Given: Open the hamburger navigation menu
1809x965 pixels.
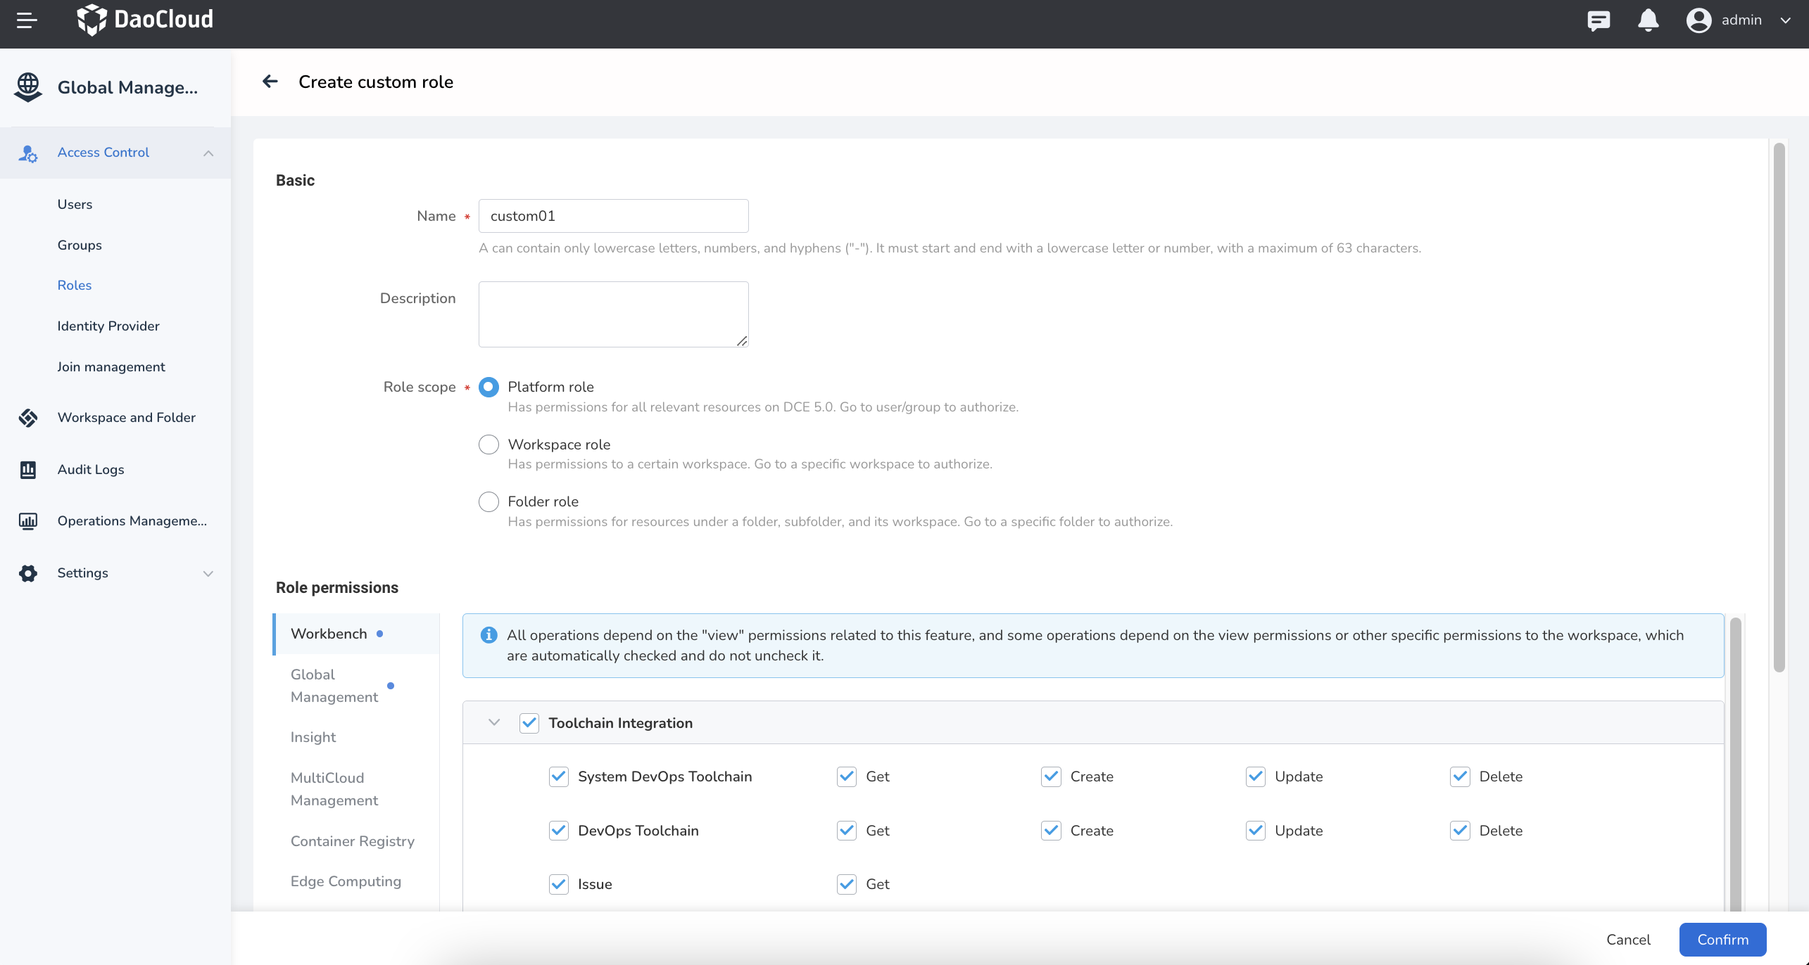Looking at the screenshot, I should pyautogui.click(x=27, y=20).
